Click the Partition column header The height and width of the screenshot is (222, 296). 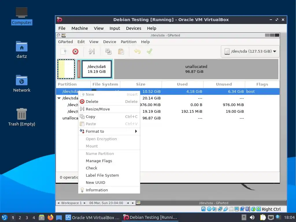click(x=73, y=84)
